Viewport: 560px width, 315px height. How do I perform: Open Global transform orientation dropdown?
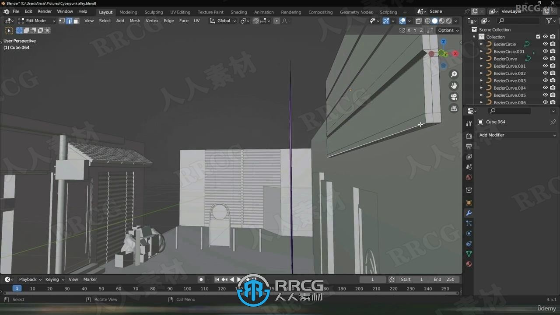[x=223, y=21]
